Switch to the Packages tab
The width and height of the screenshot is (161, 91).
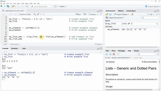[122, 51]
